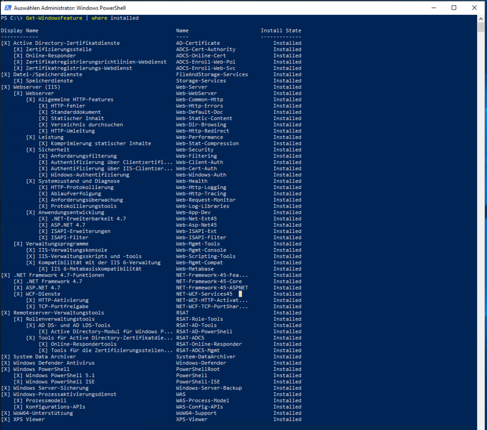Click 'Protokollierungstools' entry
This screenshot has width=487, height=430.
(x=84, y=206)
